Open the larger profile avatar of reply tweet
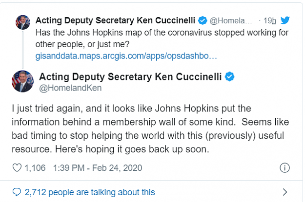 (22, 81)
